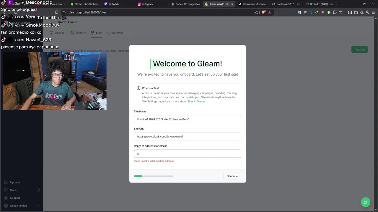Close the Koiran kimido browser tab

tap(232, 4)
